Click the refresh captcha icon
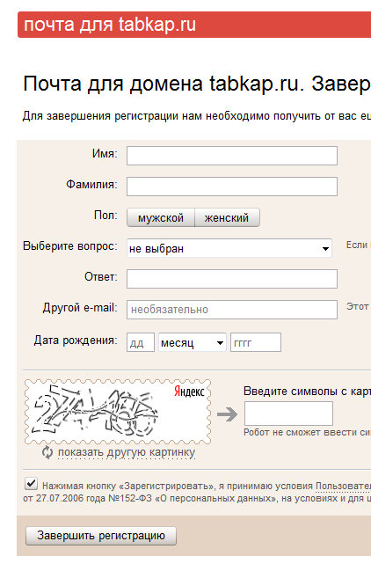The width and height of the screenshot is (371, 571). coord(47,452)
